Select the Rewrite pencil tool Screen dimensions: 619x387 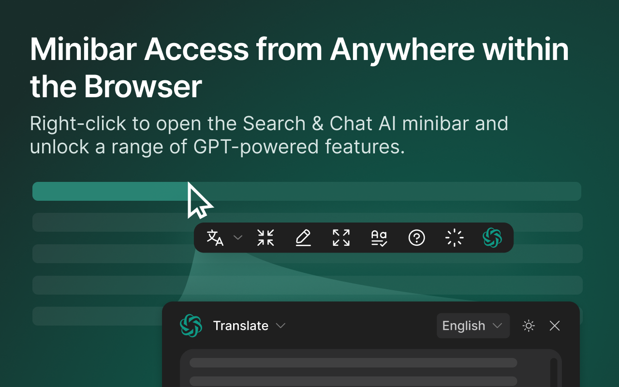(303, 238)
